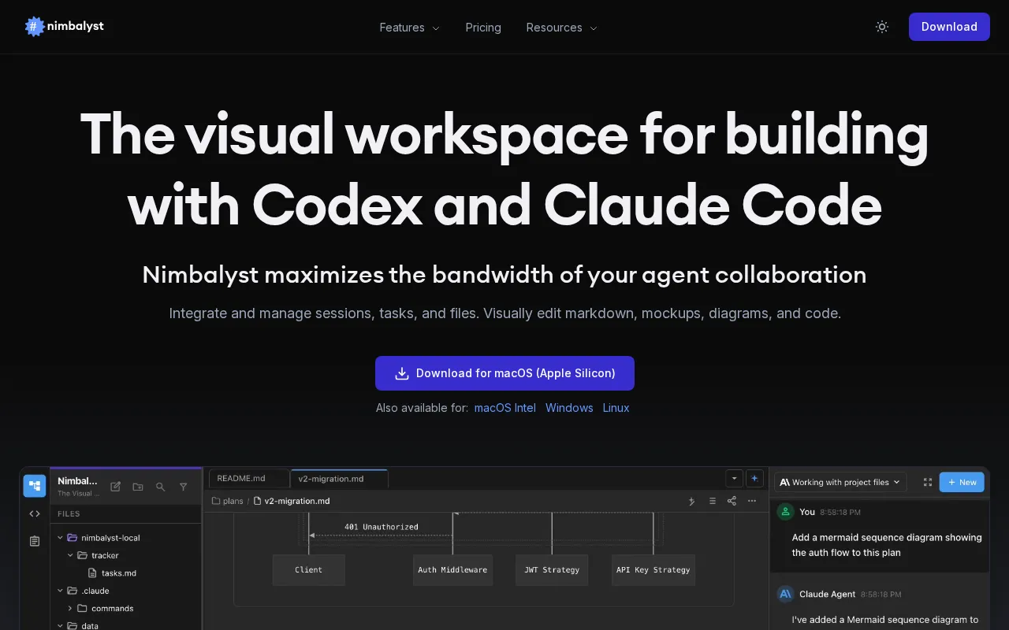Click the expand chat fullscreen icon
The width and height of the screenshot is (1009, 630).
(928, 482)
